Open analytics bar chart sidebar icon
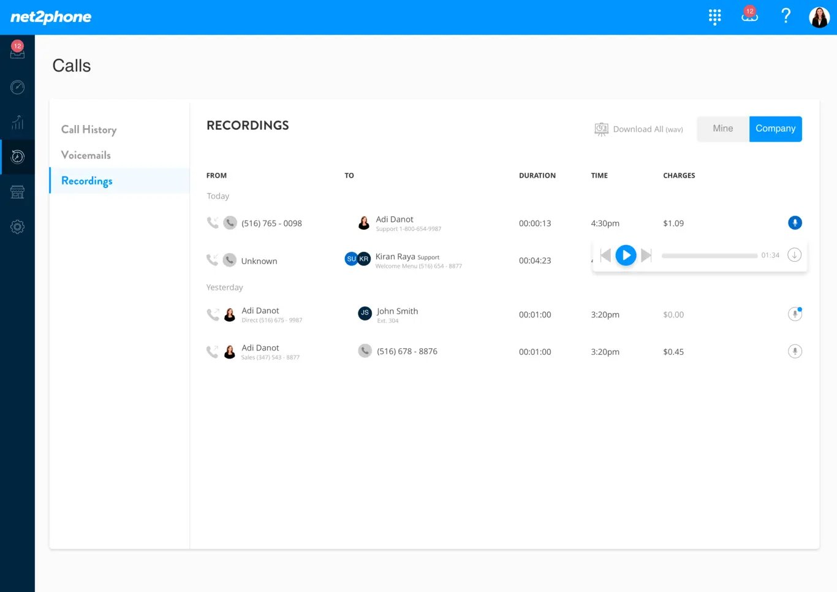Viewport: 837px width, 592px height. [17, 122]
